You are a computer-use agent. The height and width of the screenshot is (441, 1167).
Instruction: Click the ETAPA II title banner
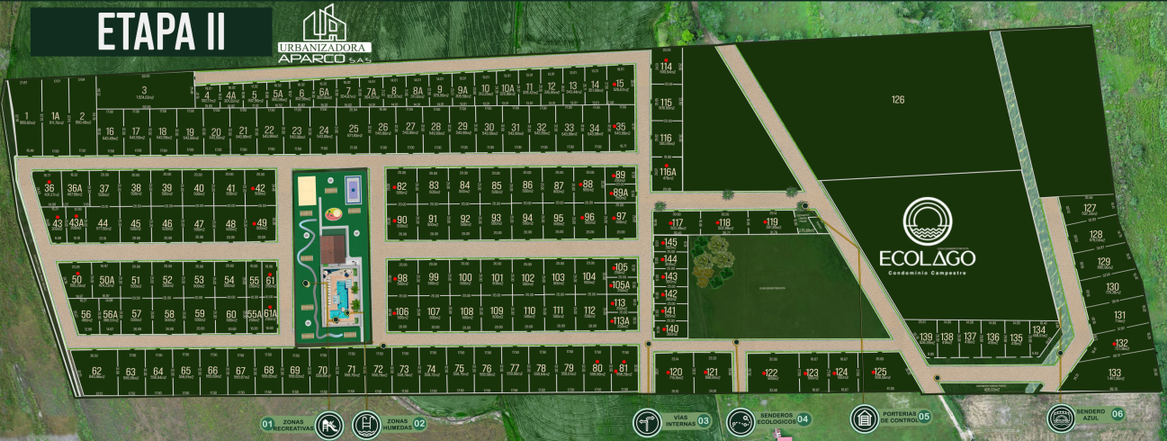(150, 32)
